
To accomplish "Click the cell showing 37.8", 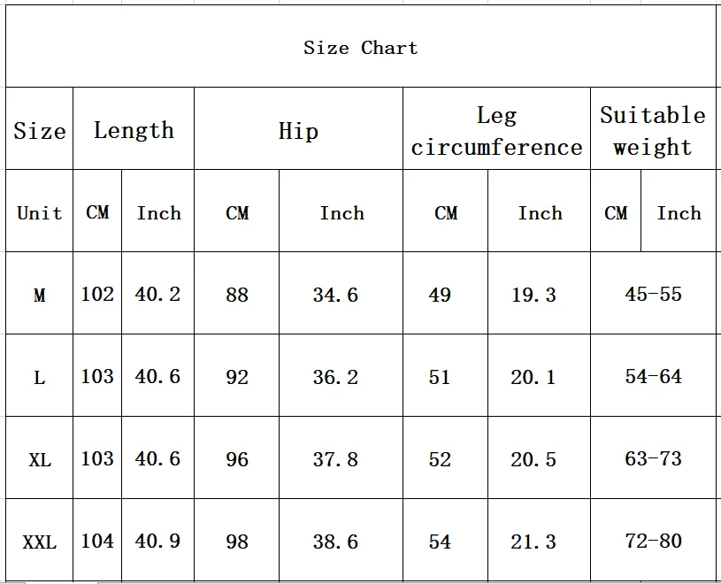I will click(341, 457).
